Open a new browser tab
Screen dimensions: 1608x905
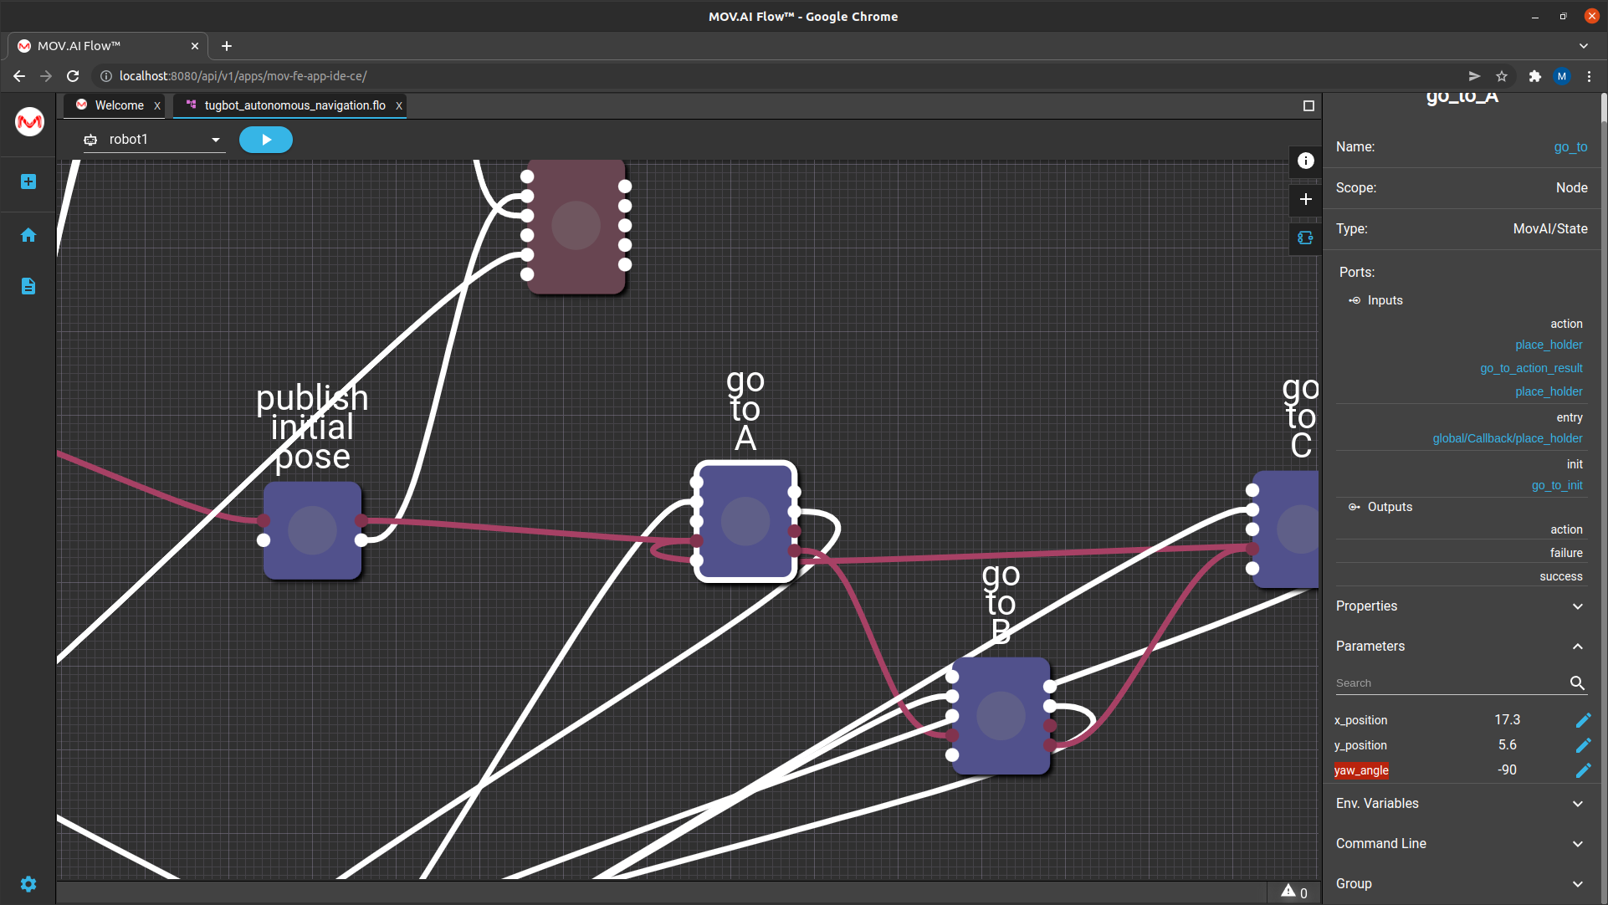pos(227,46)
